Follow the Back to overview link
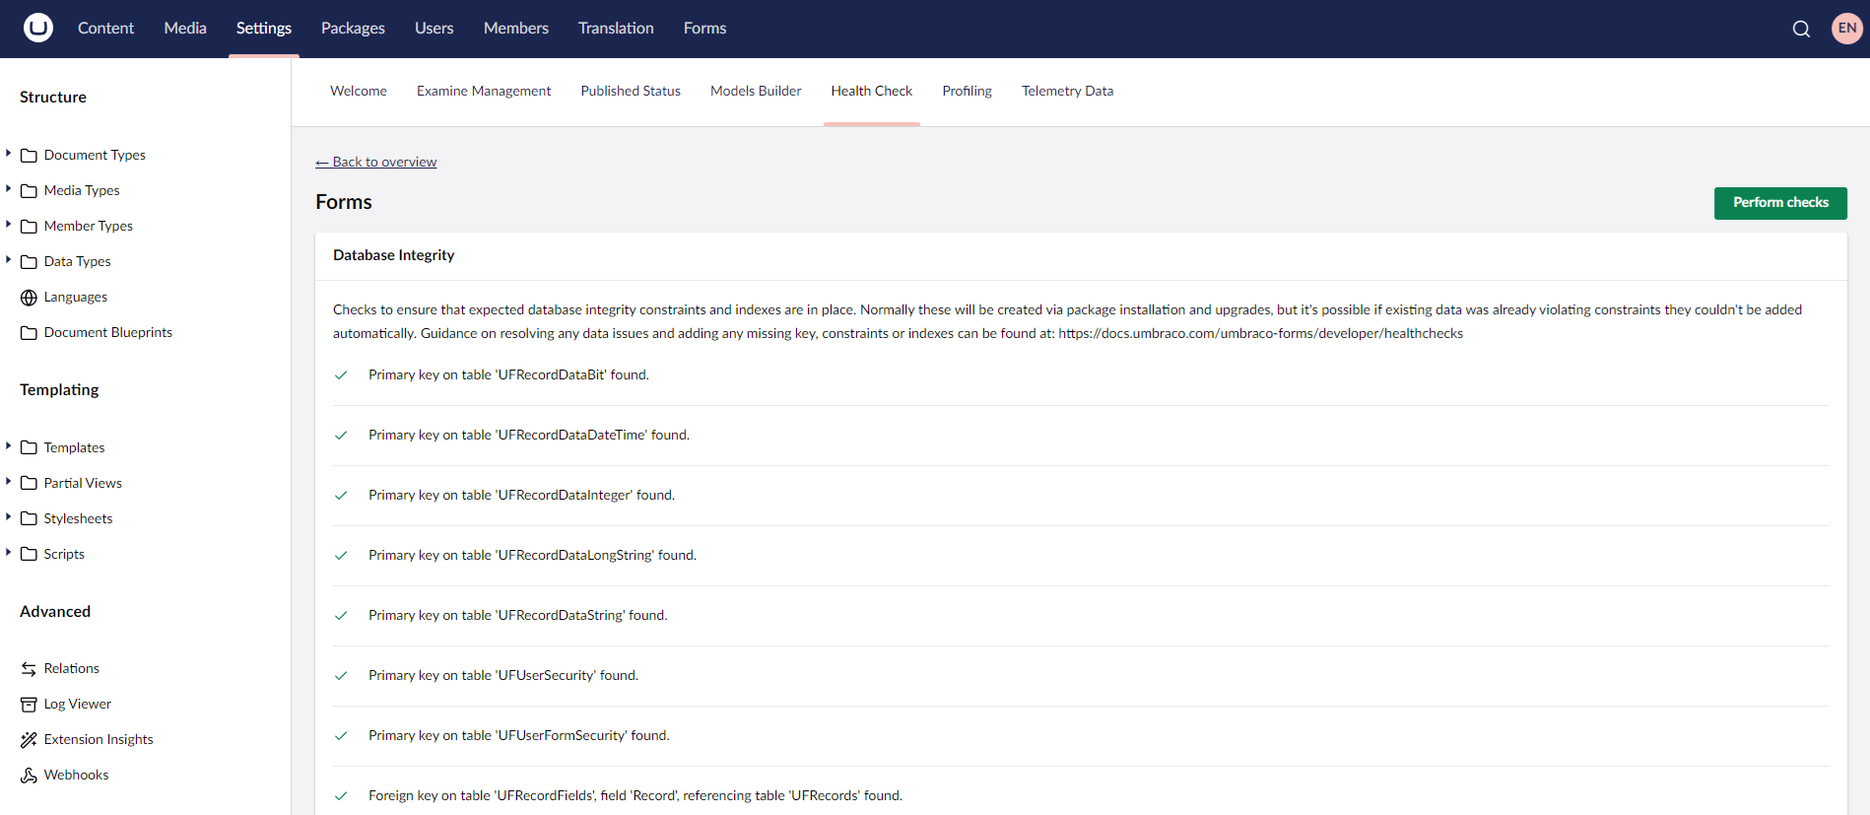This screenshot has width=1870, height=815. [375, 162]
